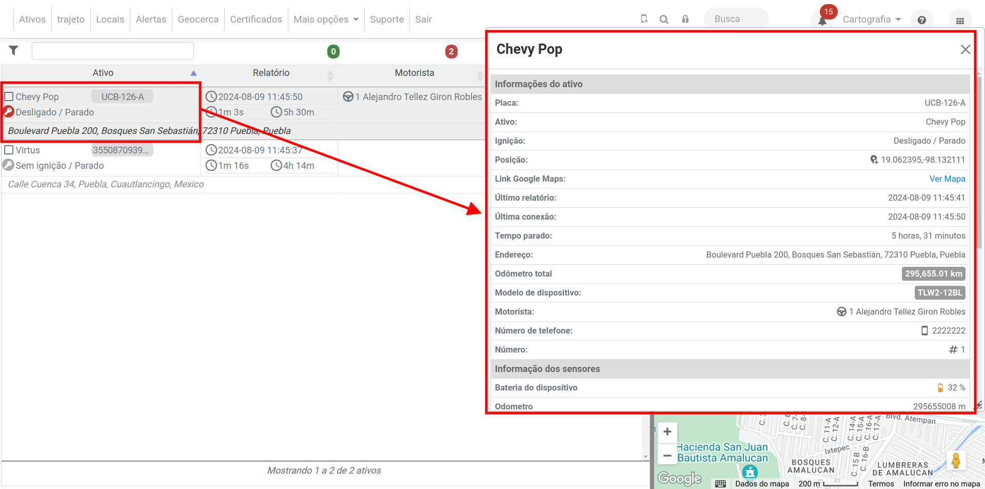Screen dimensions: 985x489
Task: Click the battery icon next to 32 %
Action: coord(940,387)
